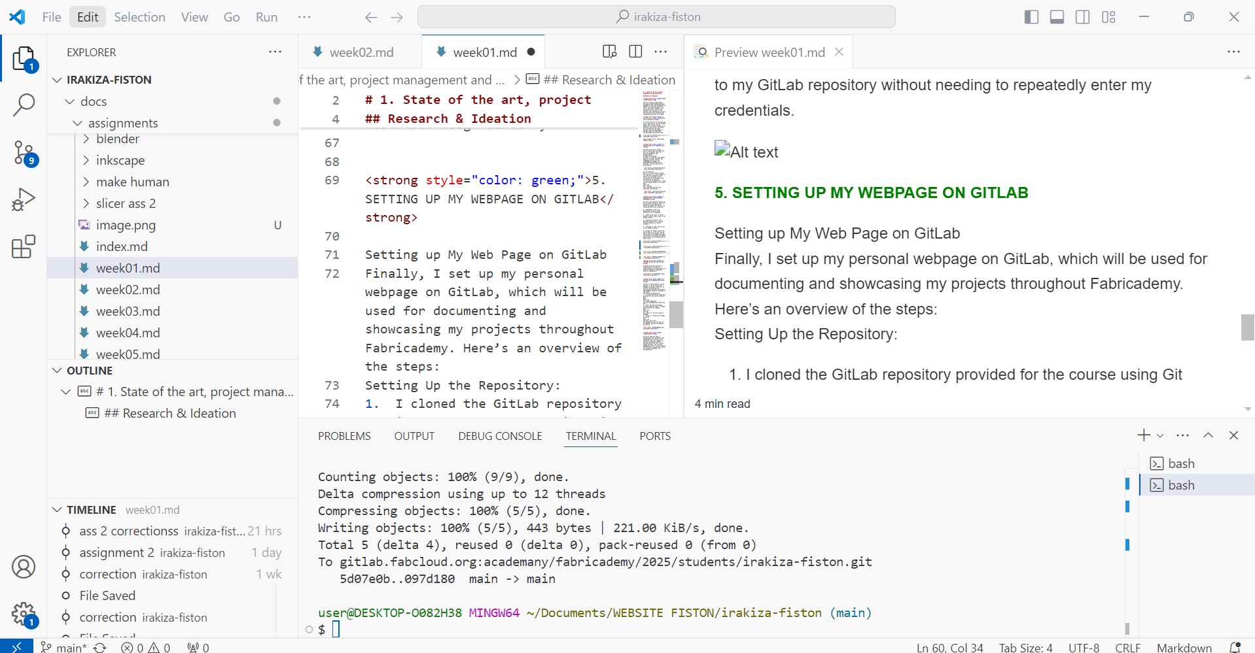Open Explorer Views and More Actions

coord(275,52)
